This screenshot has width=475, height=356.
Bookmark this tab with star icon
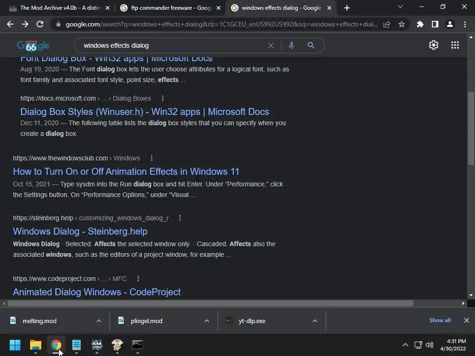(402, 24)
